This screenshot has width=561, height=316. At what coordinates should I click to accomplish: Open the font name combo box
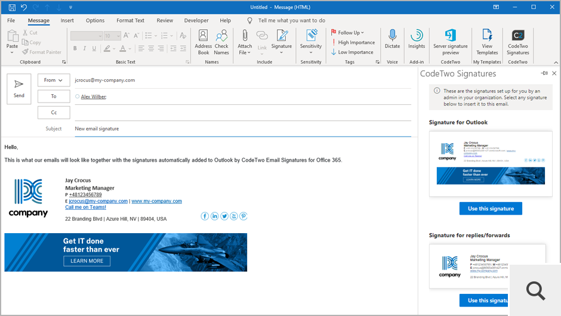click(x=87, y=36)
